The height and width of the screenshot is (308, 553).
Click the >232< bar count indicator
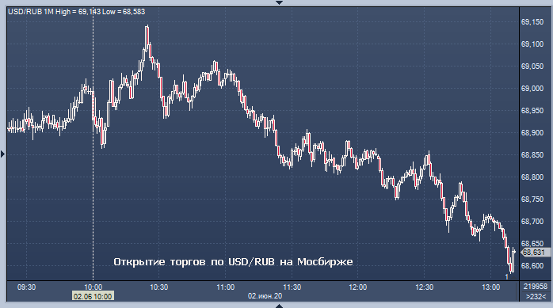536,296
